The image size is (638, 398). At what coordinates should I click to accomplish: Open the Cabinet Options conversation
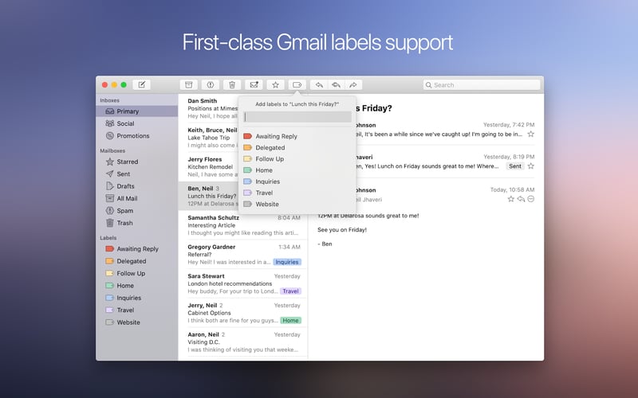click(243, 313)
